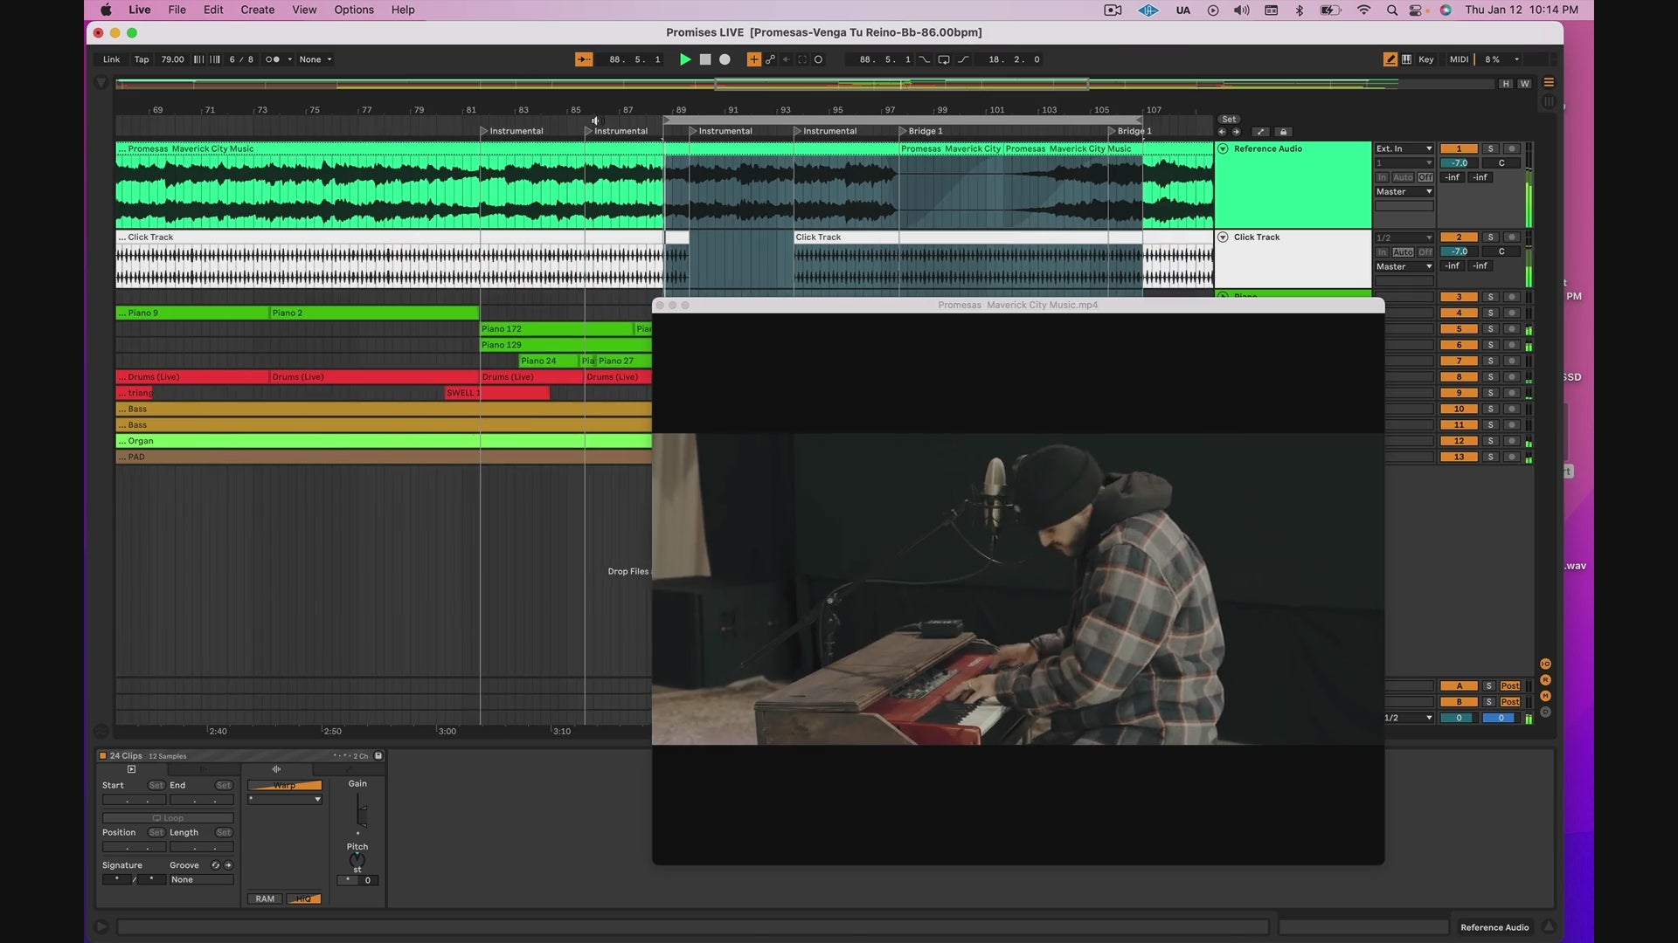Click the Arrangement Record button

725,59
